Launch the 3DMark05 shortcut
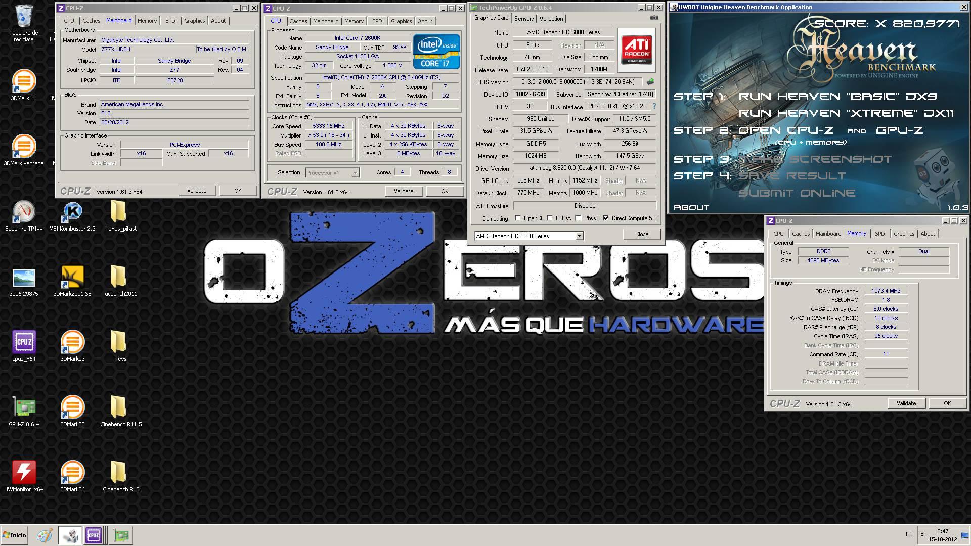Viewport: 971px width, 546px height. [72, 412]
